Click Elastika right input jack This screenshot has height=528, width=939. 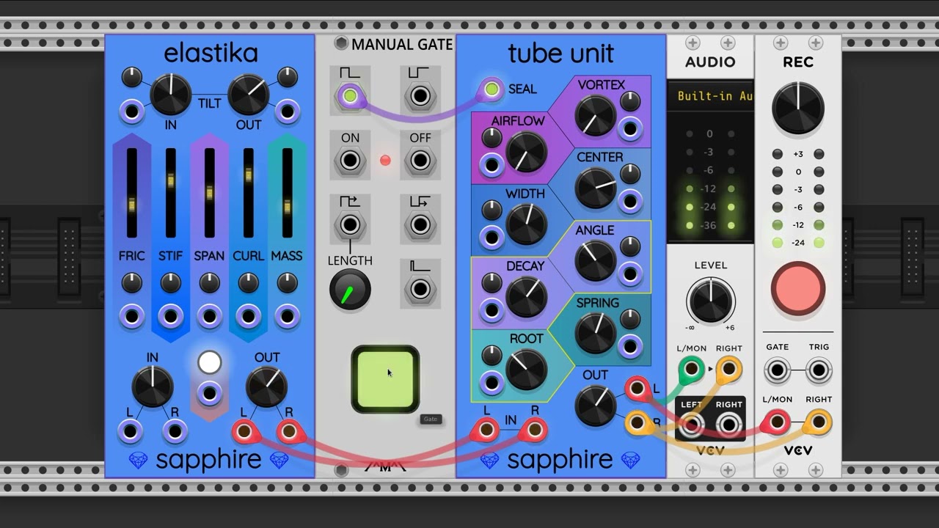tap(175, 432)
